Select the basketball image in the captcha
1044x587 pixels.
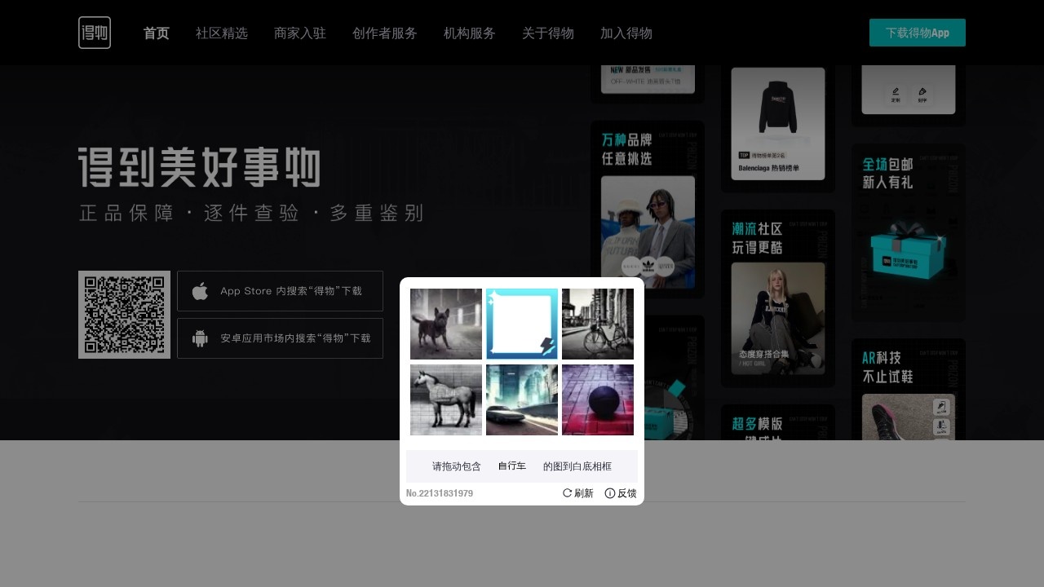point(598,399)
